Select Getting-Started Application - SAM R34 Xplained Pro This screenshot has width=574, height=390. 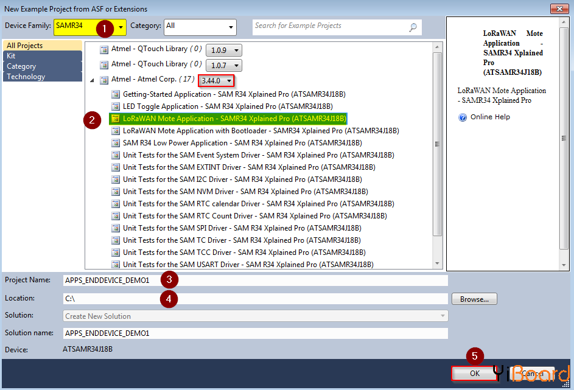pyautogui.click(x=234, y=94)
